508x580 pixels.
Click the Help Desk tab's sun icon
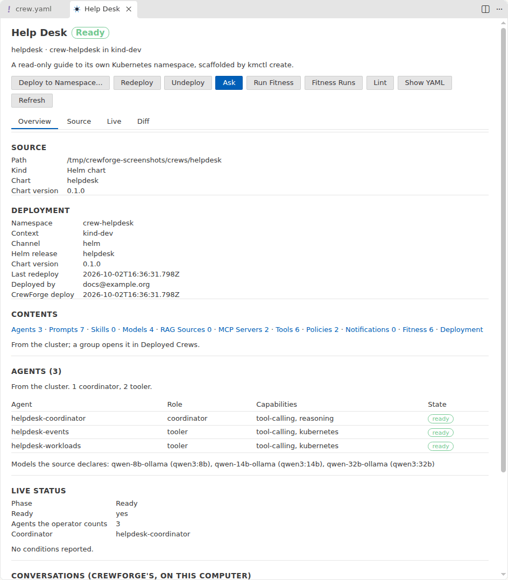[77, 9]
